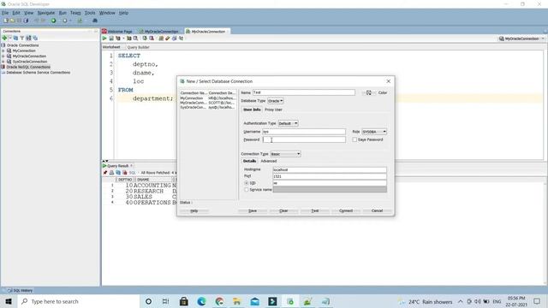Click the Connect button in dialog
This screenshot has height=308, width=548.
(x=346, y=211)
